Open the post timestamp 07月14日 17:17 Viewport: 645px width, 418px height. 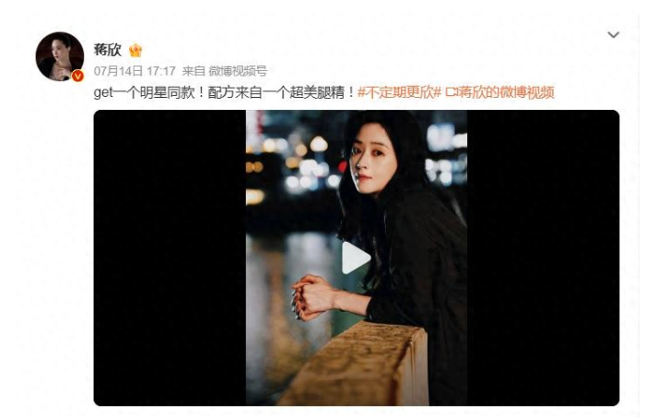(x=135, y=71)
